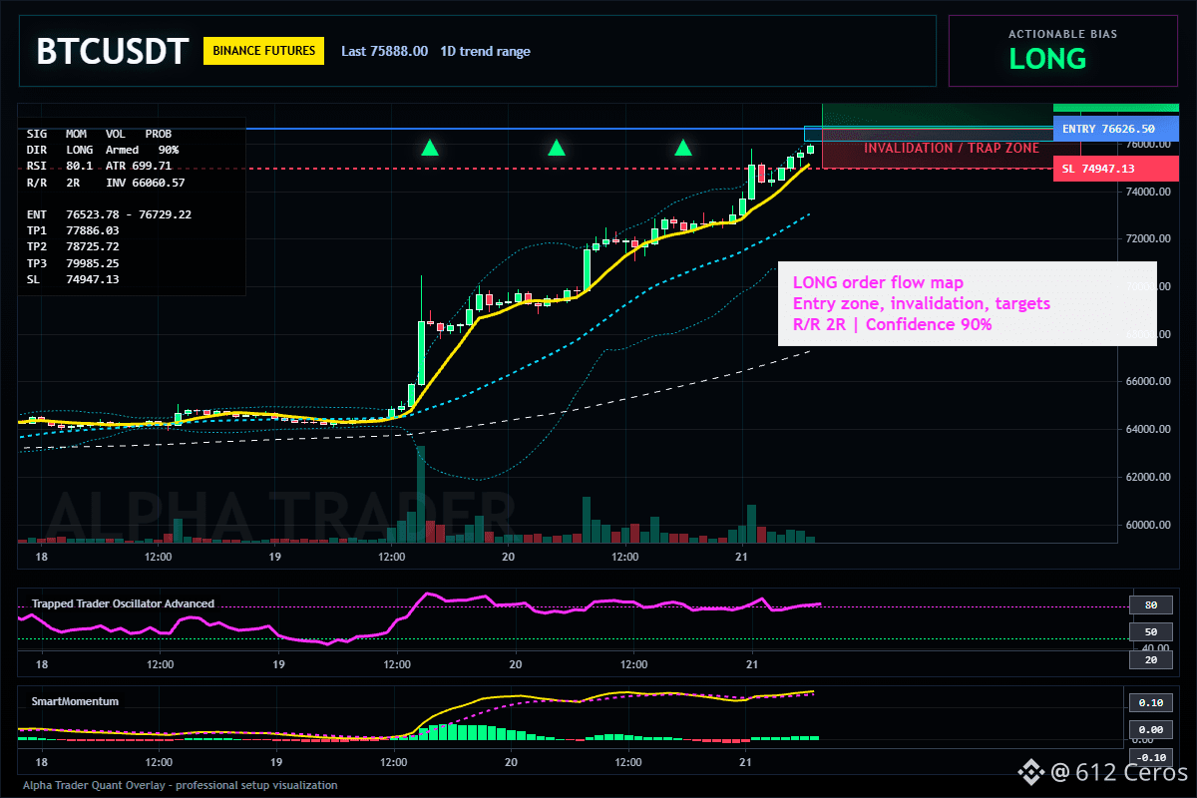Click the yellow BINANCE FUTURES badge
This screenshot has width=1197, height=798.
click(x=263, y=51)
